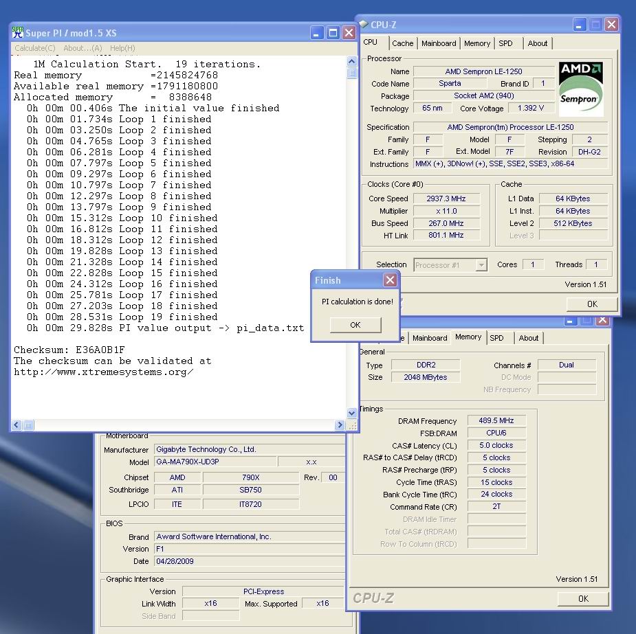
Task: Click the CAS# Latency value 5.0 clocks
Action: tap(496, 445)
